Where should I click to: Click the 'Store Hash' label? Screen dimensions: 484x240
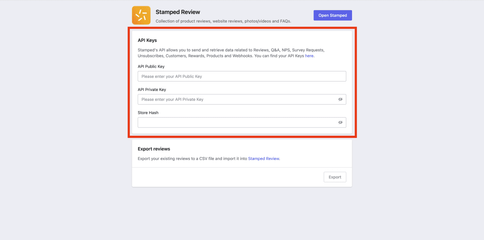pyautogui.click(x=148, y=112)
